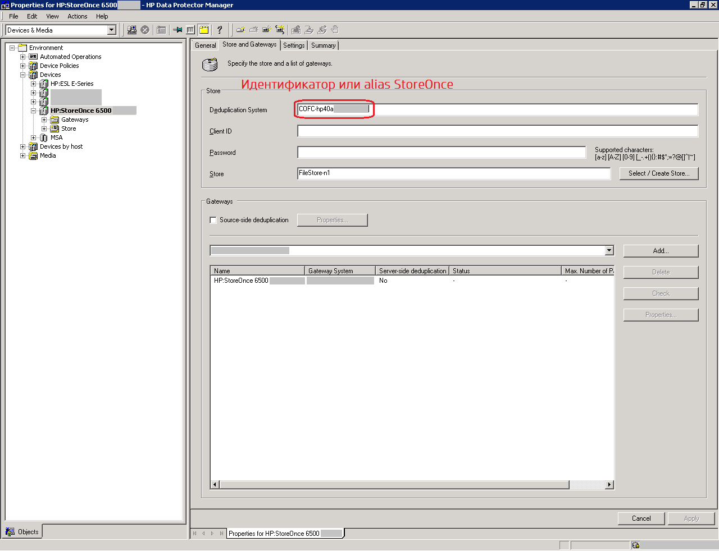Click the Environment folder icon
719x551 pixels.
pyautogui.click(x=22, y=48)
